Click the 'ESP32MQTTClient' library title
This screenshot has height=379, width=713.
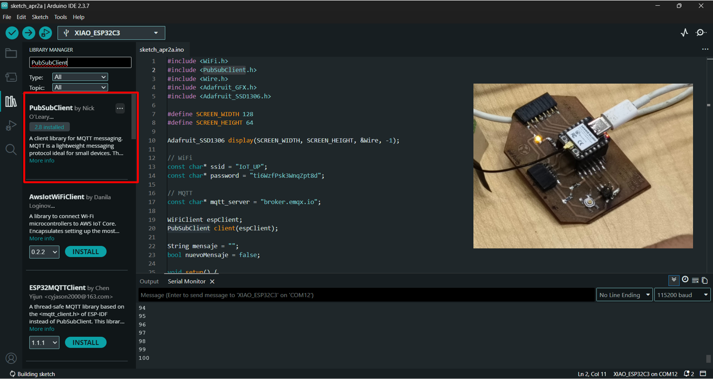click(58, 287)
